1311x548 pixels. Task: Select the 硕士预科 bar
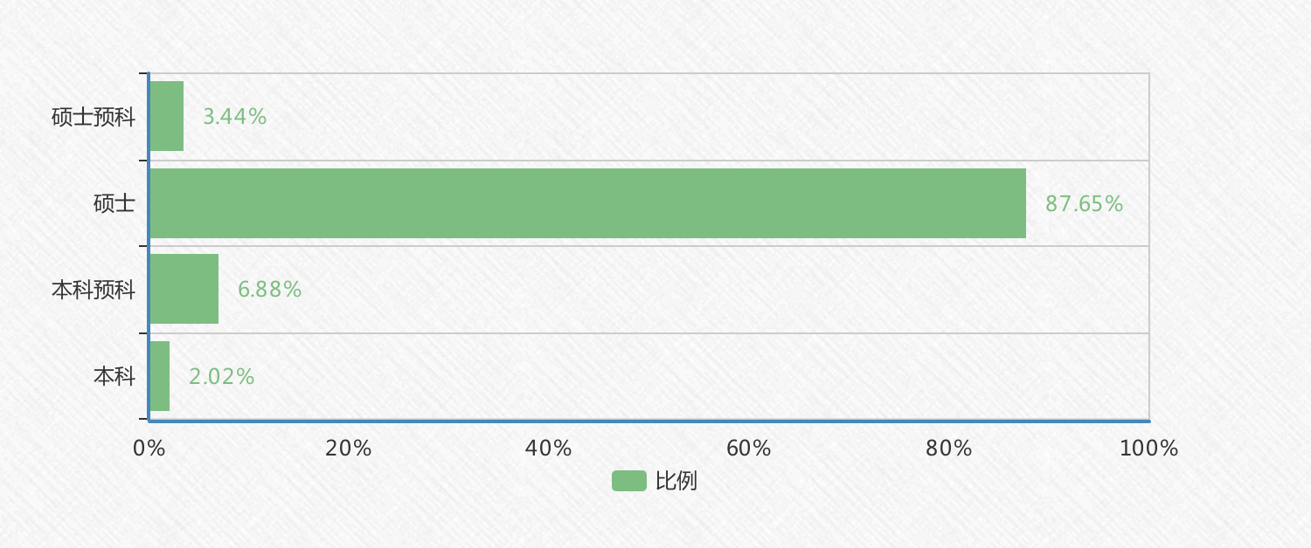[166, 116]
